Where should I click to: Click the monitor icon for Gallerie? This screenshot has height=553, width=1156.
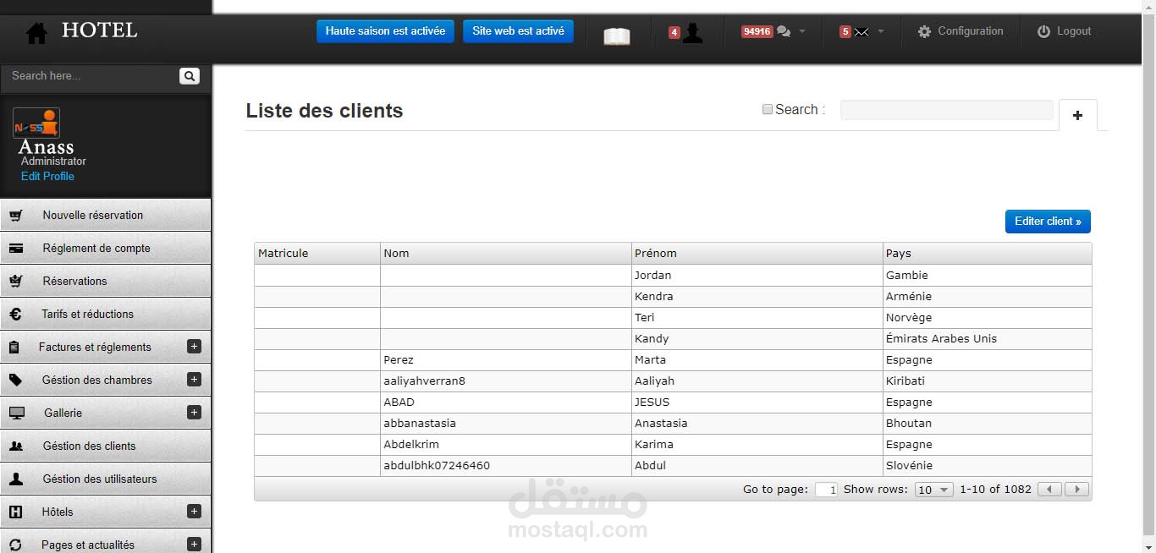coord(17,413)
